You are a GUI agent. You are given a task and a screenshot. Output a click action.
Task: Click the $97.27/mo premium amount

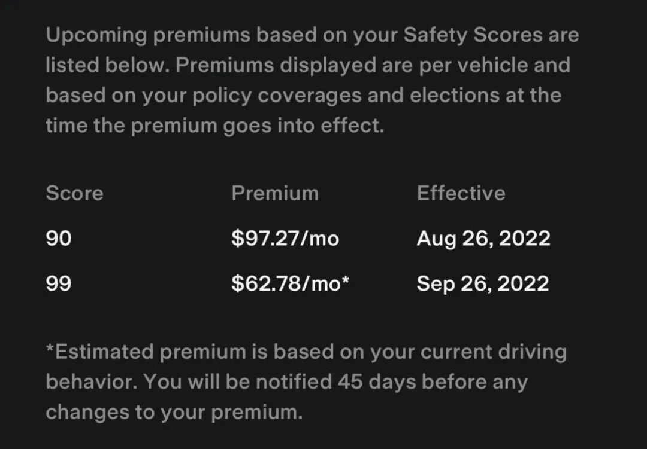click(x=285, y=239)
